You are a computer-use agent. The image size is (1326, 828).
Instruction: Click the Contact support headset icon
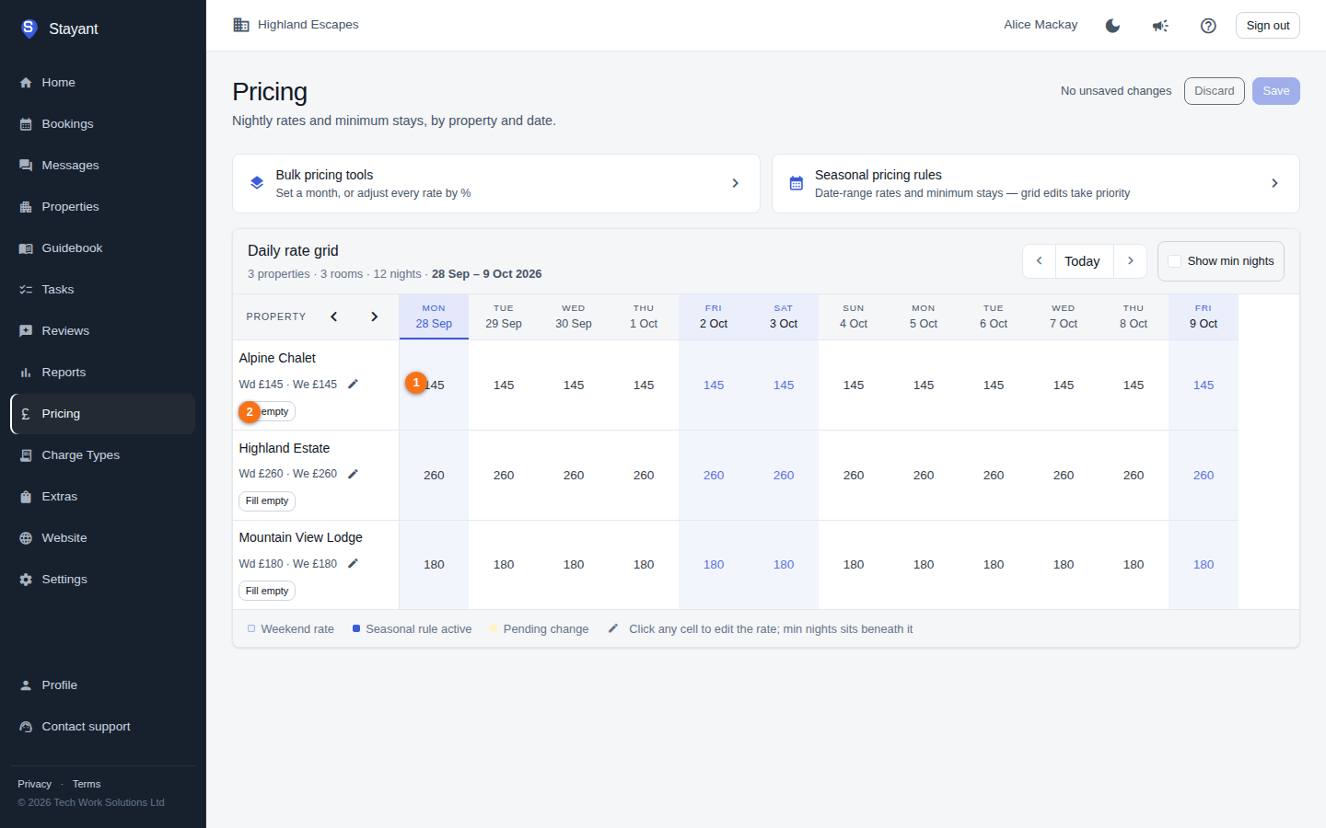(26, 727)
